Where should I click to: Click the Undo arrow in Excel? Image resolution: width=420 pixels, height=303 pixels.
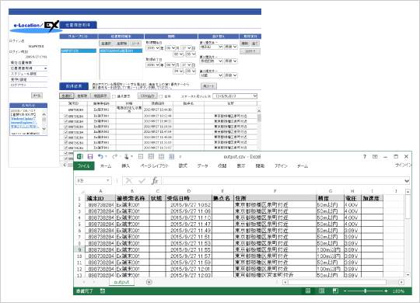(100, 156)
